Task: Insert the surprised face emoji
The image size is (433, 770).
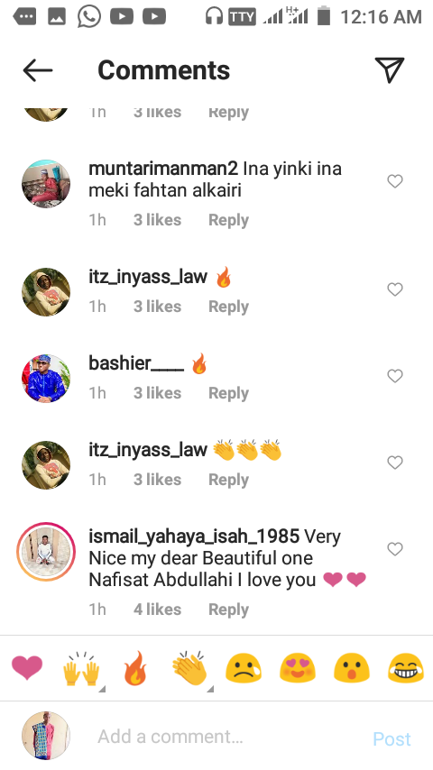Action: pyautogui.click(x=352, y=668)
